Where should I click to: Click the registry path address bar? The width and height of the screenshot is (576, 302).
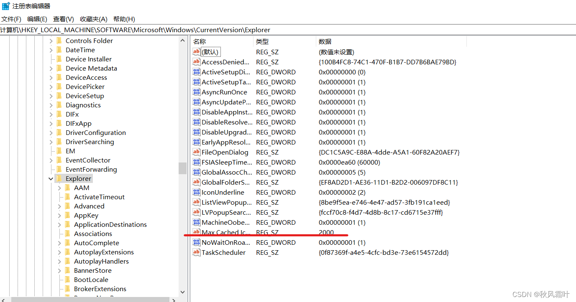click(288, 30)
